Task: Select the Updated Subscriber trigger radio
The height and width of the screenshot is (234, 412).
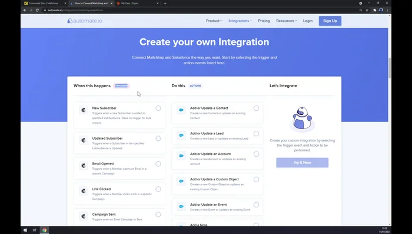Action: point(158,139)
